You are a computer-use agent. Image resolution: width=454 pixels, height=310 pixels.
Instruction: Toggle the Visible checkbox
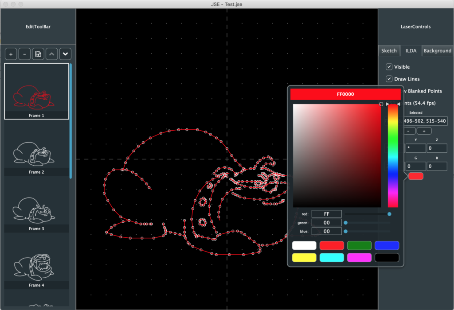[389, 67]
